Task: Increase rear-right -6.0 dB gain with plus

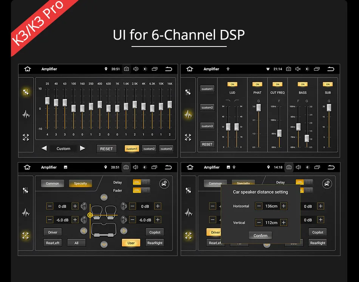Action: (x=158, y=220)
